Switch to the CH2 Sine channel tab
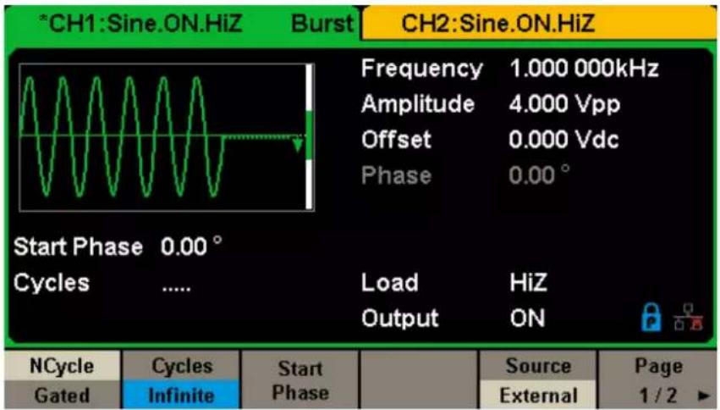Screen dimensions: 720x410 pos(539,23)
